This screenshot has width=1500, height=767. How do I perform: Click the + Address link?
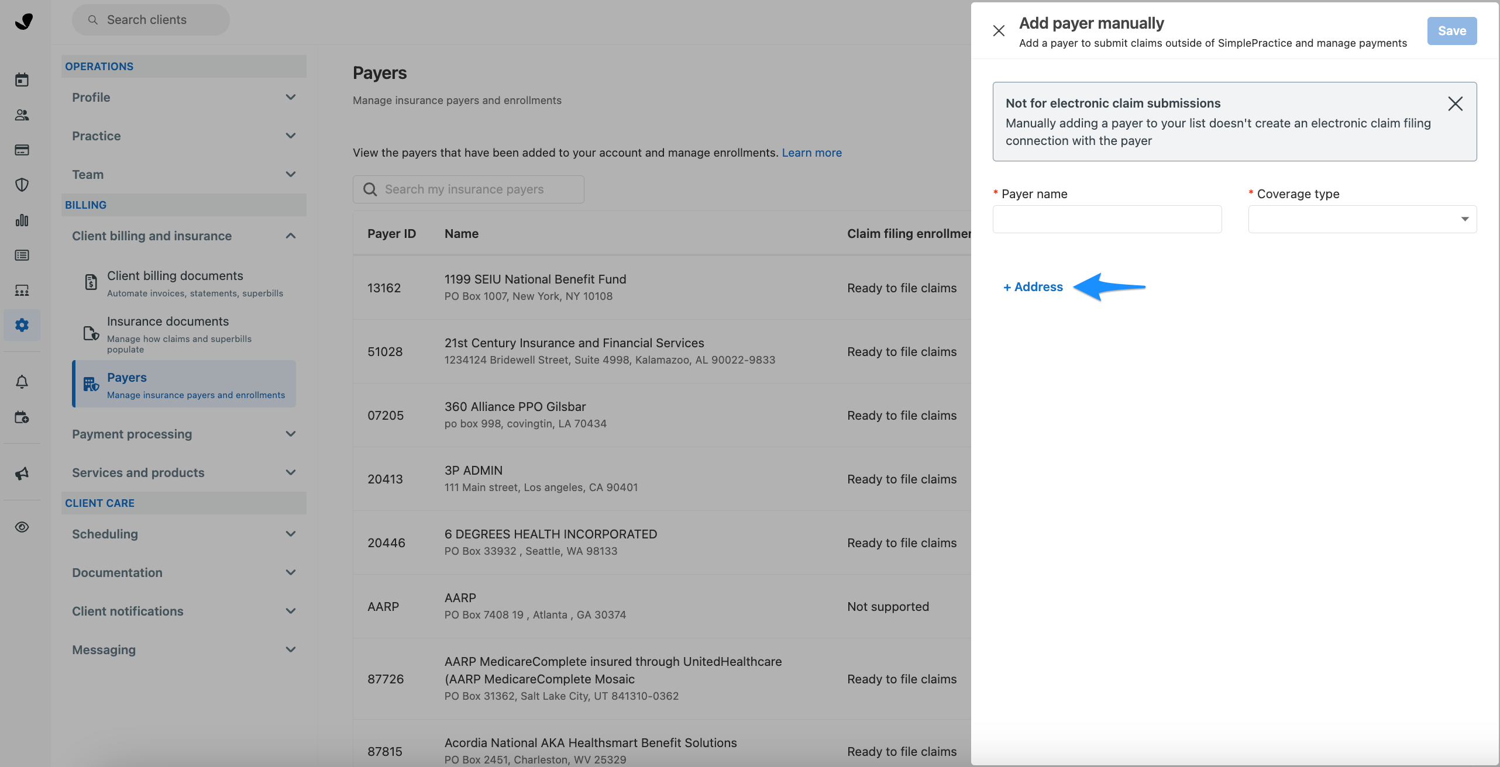pos(1033,287)
